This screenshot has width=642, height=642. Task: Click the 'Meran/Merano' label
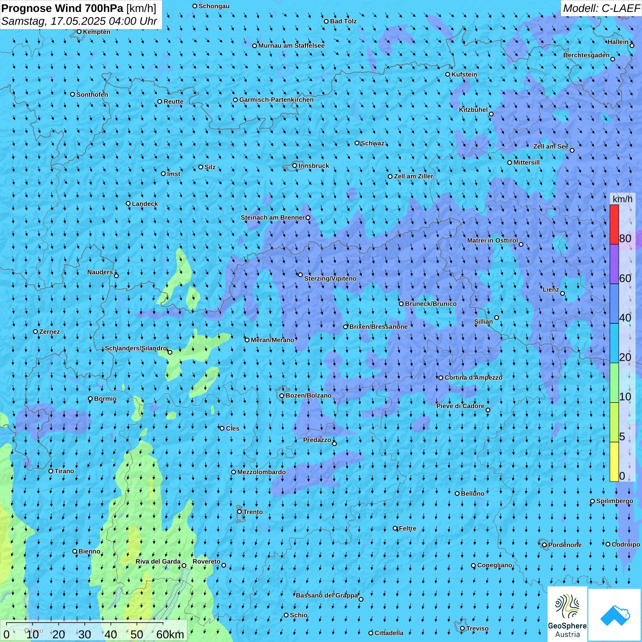[x=272, y=340]
